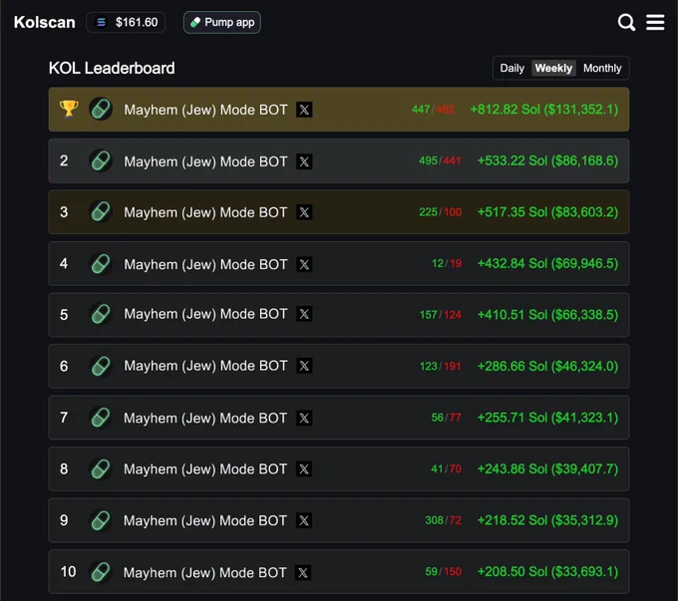Click the 495/441 win-loss count
Viewport: 678px width, 601px height.
pos(440,160)
